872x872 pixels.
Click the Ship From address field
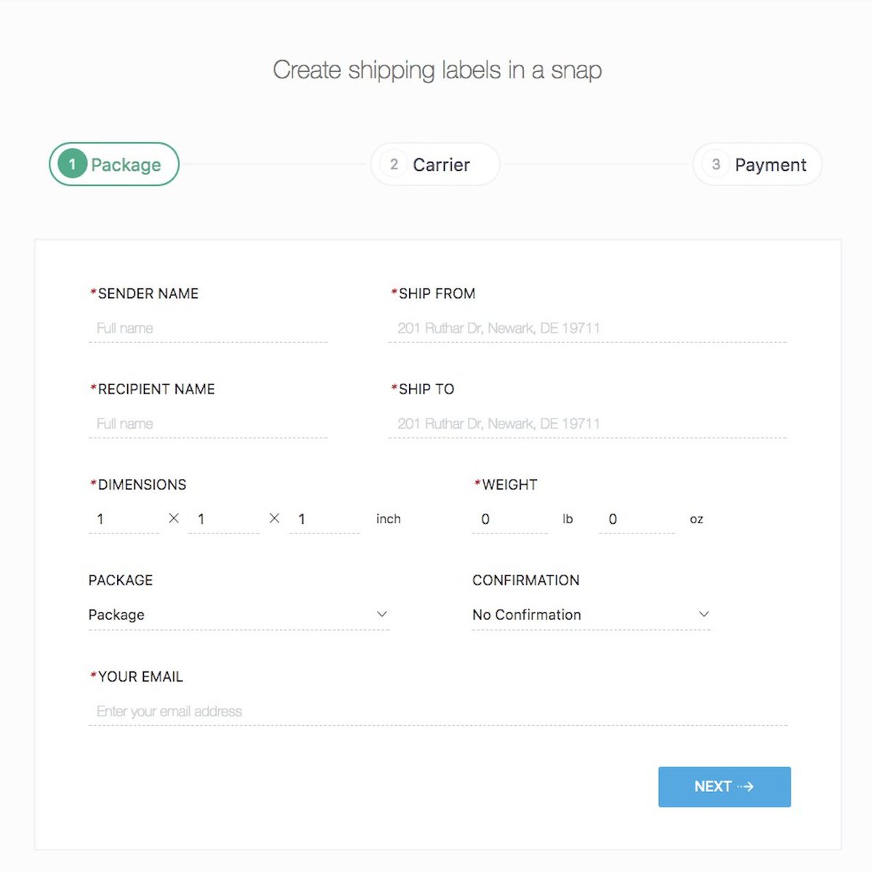pos(587,328)
